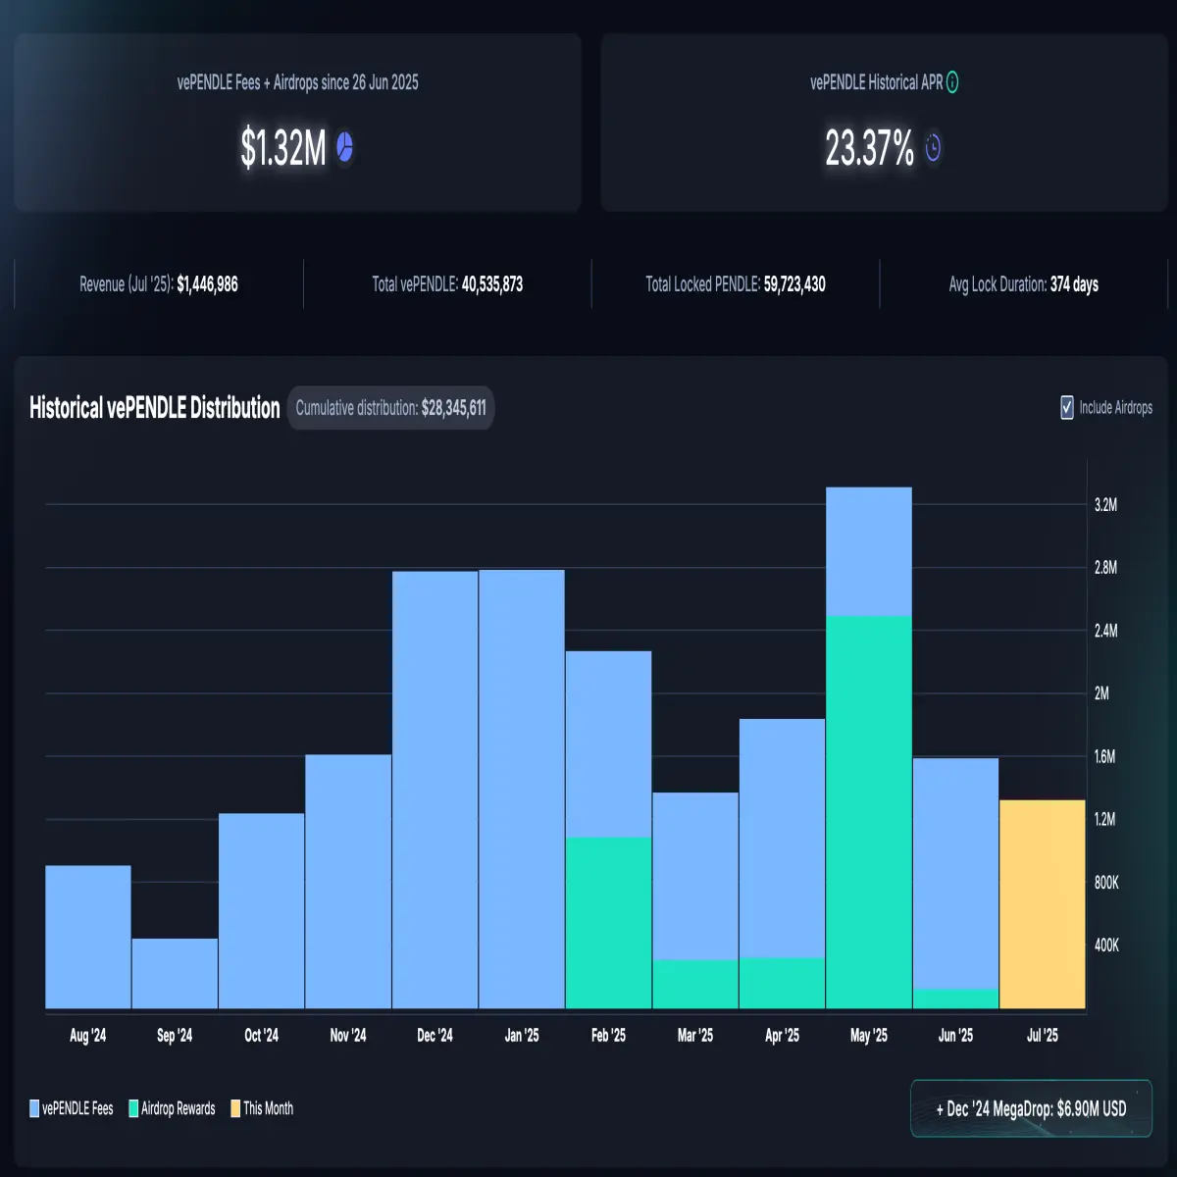Click the Total Locked PENDLE: 59,723,430 stat

point(736,284)
